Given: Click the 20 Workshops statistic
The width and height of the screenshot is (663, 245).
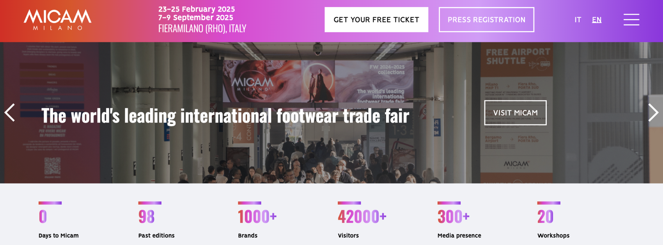Looking at the screenshot, I should click(553, 220).
